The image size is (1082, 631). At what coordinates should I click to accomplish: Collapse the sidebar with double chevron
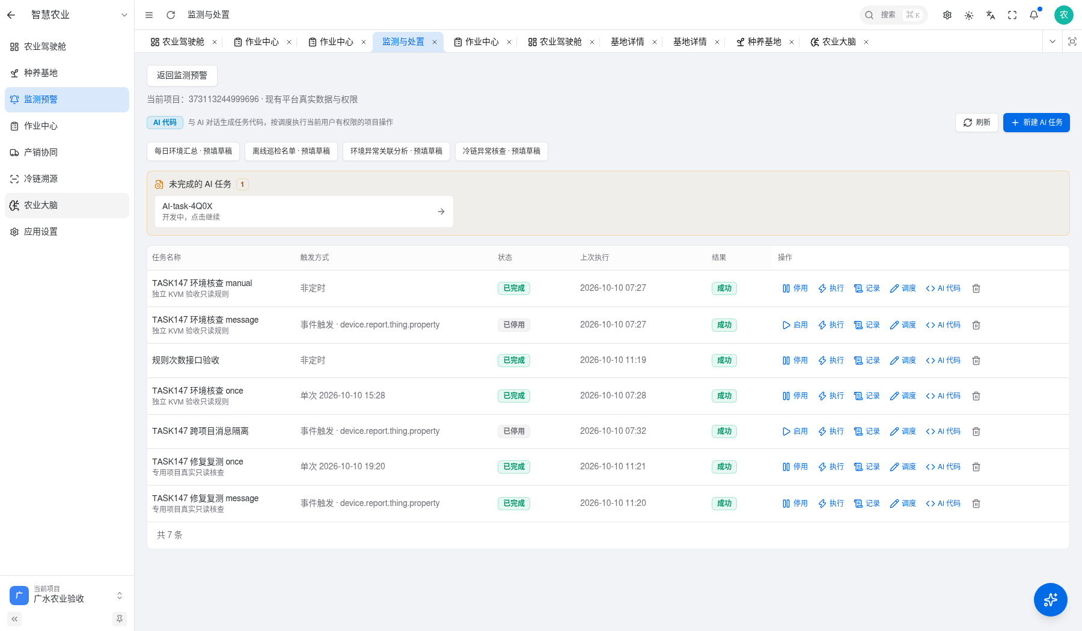click(x=14, y=618)
